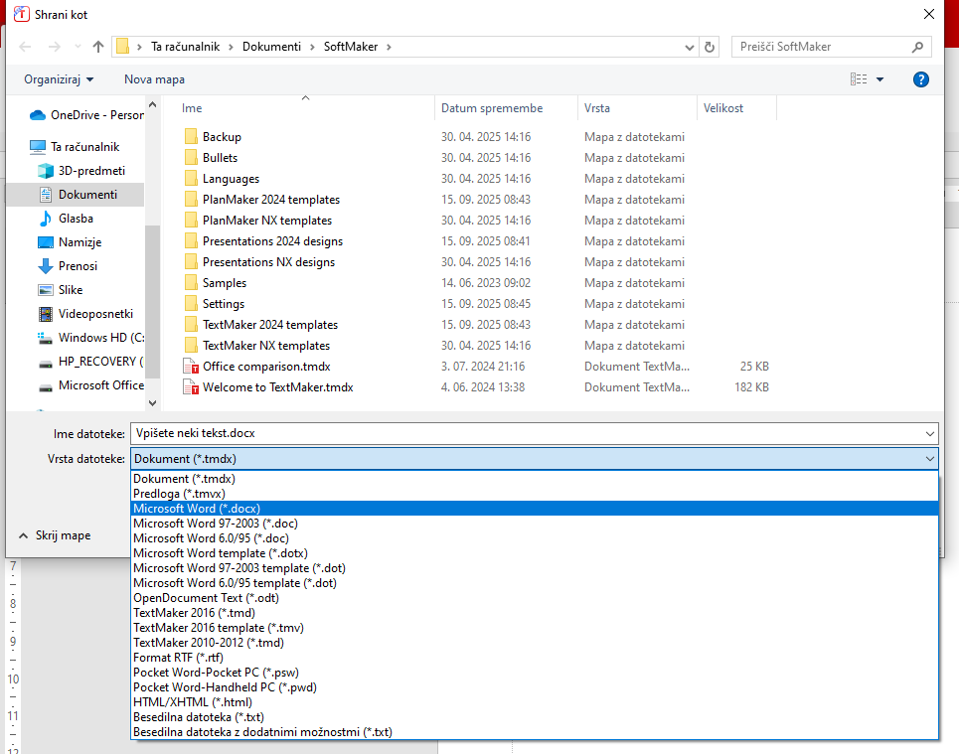Image resolution: width=959 pixels, height=754 pixels.
Task: Click the navigation pane scrollbar up arrow
Action: (153, 104)
